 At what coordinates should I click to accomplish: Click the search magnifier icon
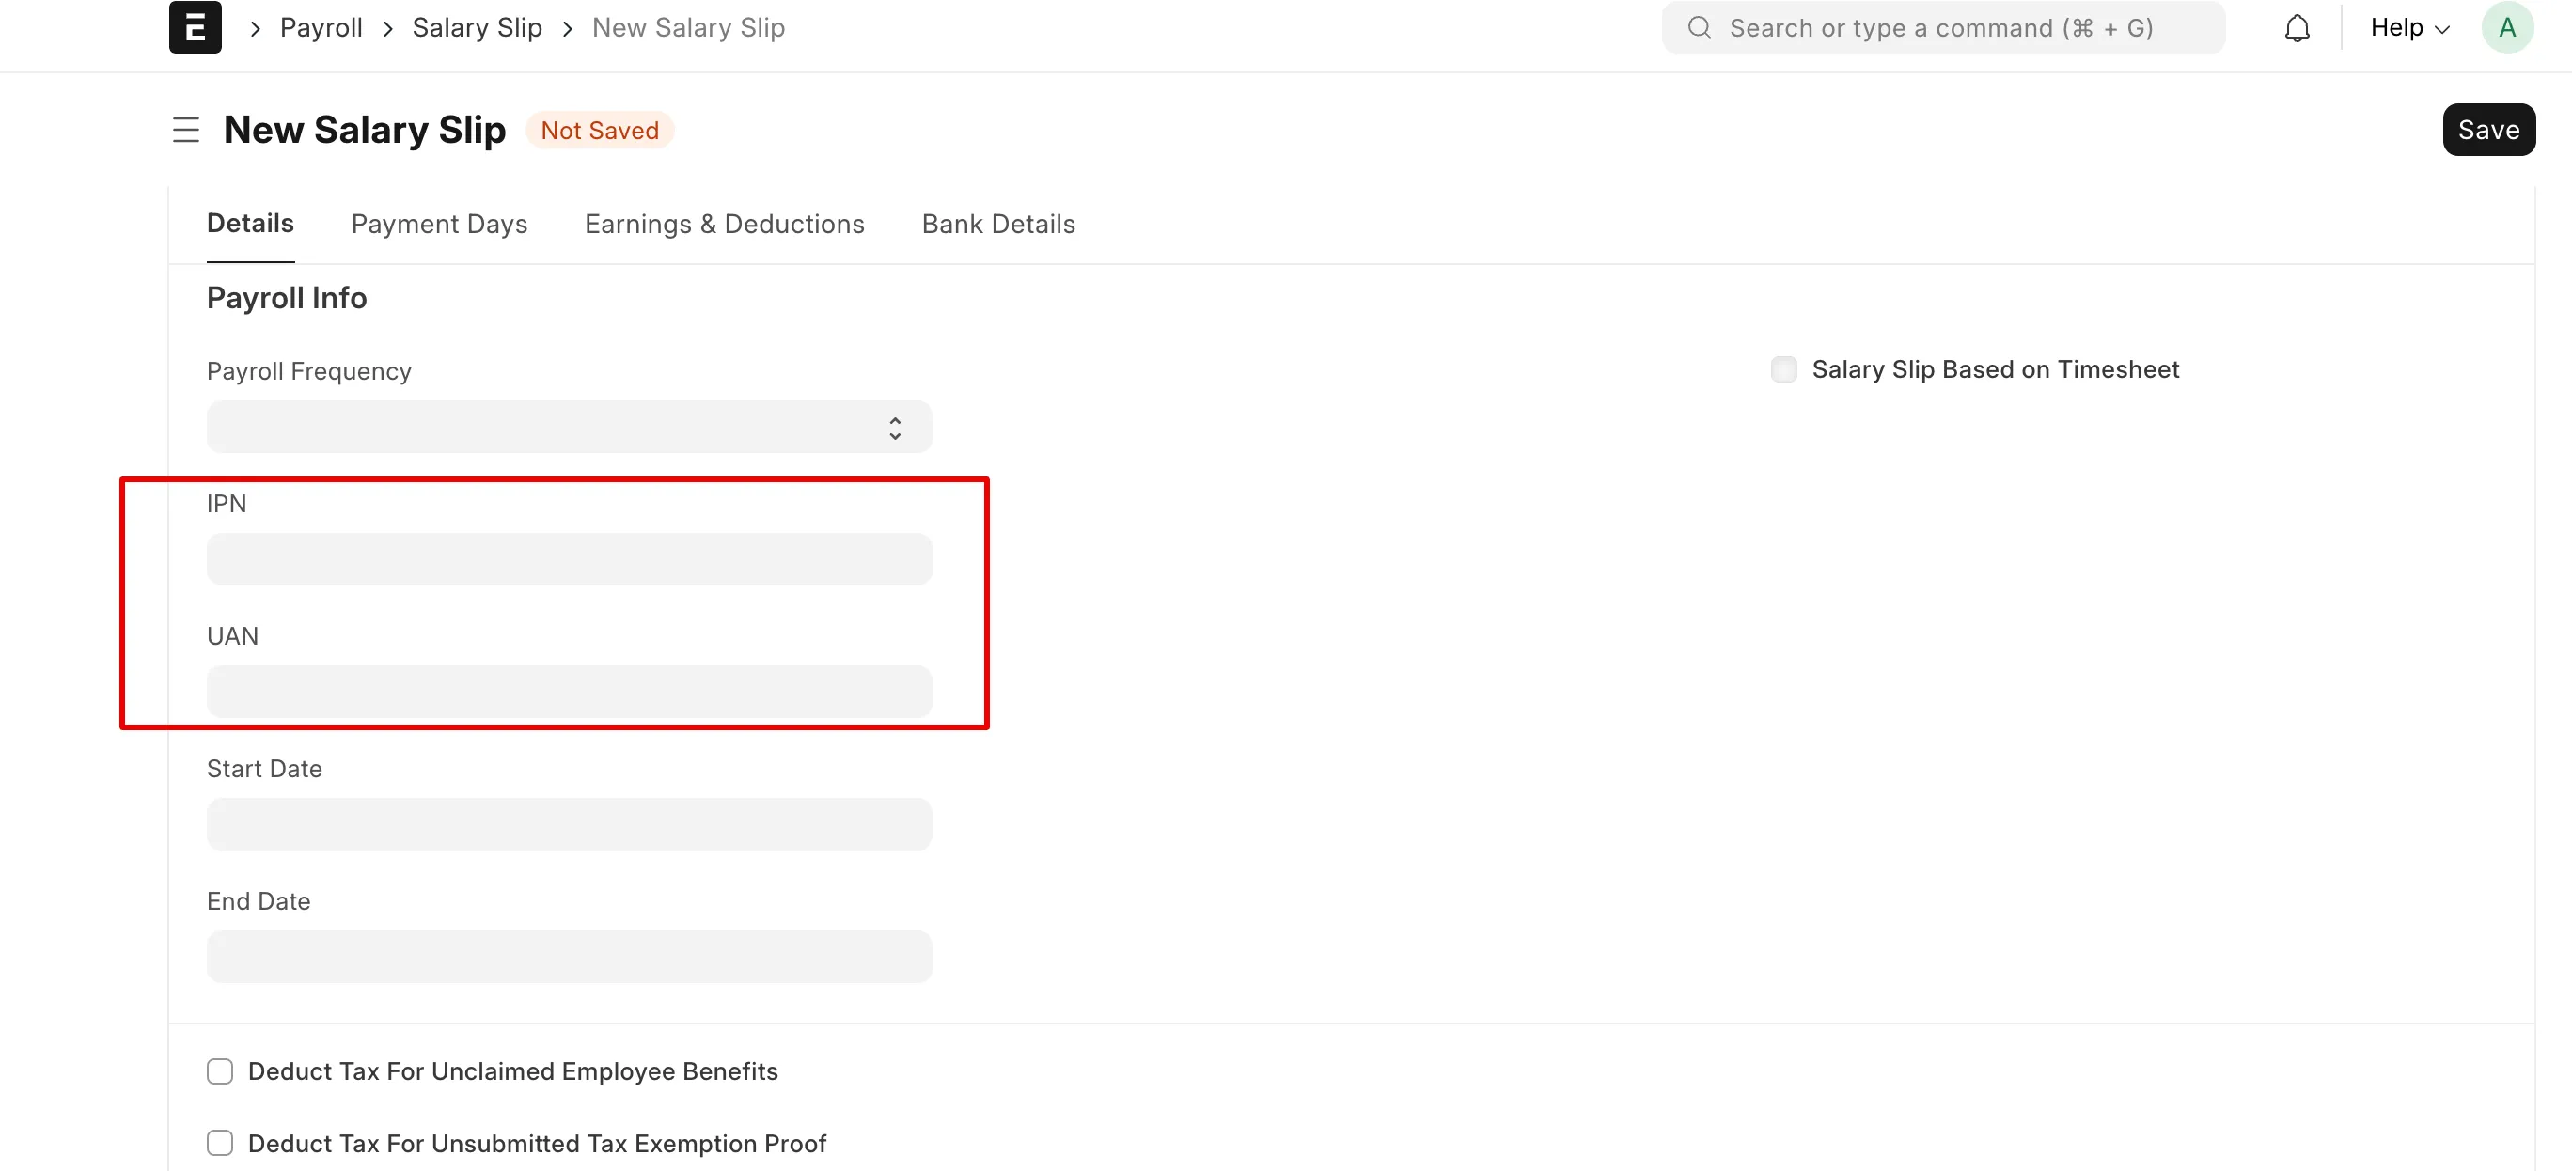(1699, 28)
